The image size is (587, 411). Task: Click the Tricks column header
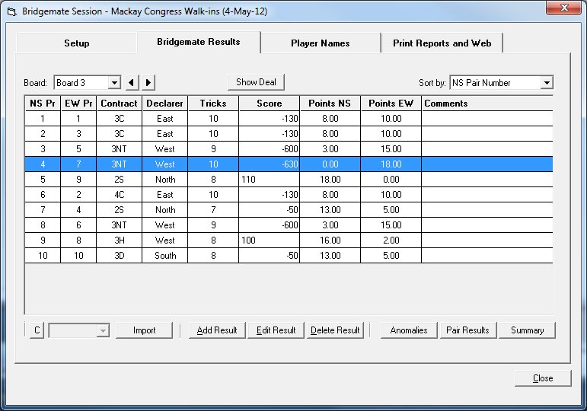[x=213, y=104]
